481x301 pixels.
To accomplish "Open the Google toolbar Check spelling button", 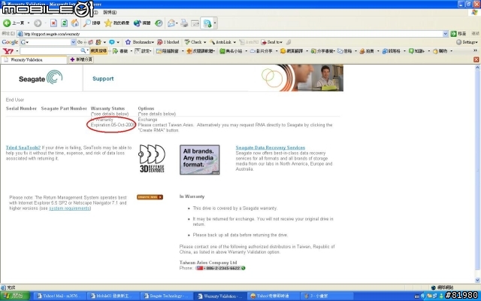I will pos(195,42).
